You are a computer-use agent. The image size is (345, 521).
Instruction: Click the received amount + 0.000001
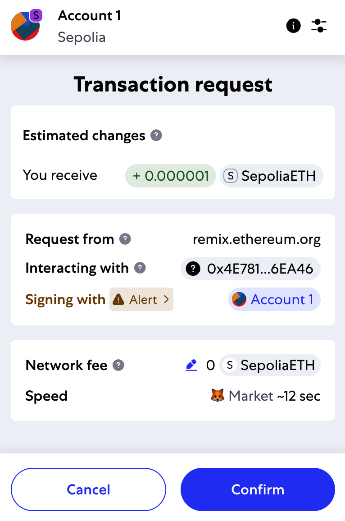(x=170, y=175)
